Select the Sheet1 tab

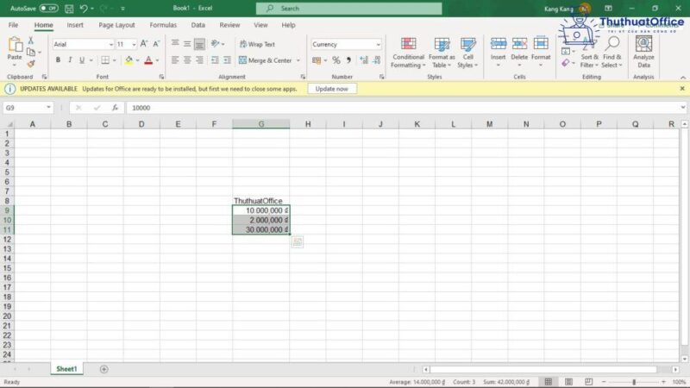[66, 369]
